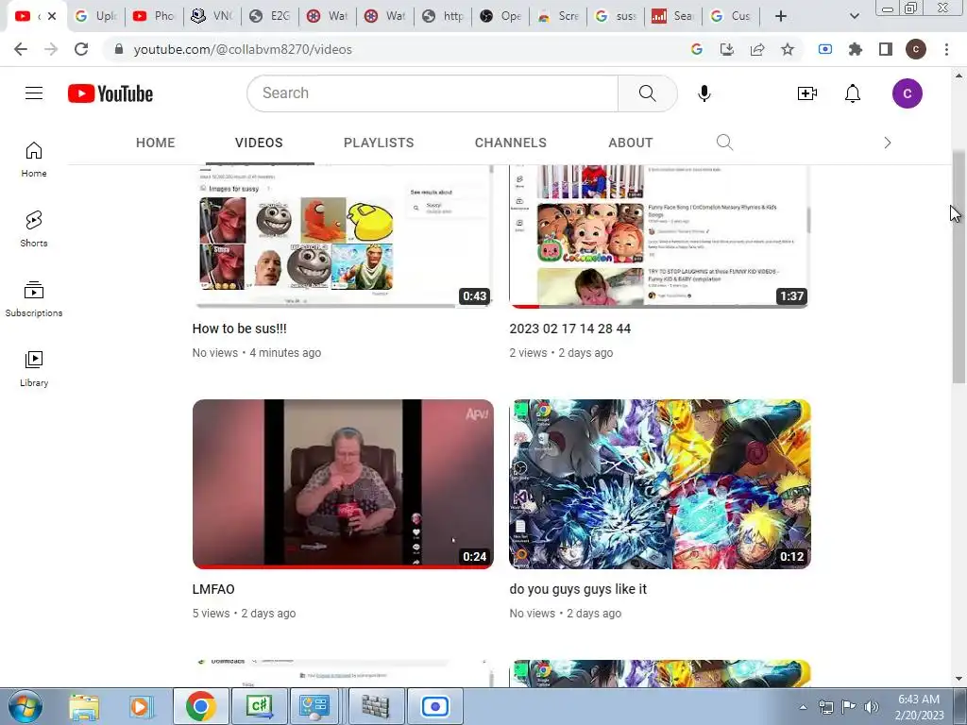Toggle Chrome side panel icon
Screen dimensions: 967x725
click(x=886, y=49)
